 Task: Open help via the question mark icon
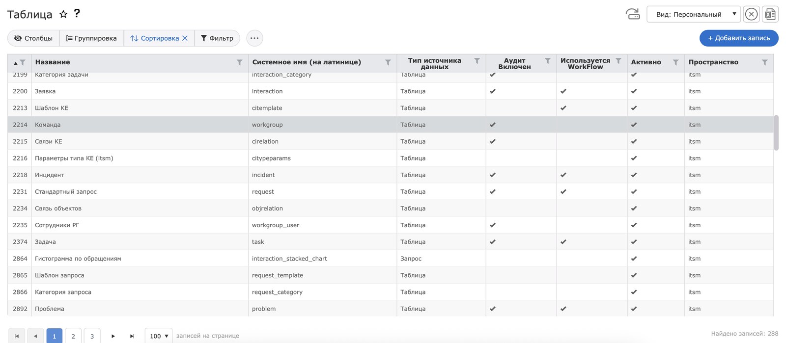tap(77, 13)
